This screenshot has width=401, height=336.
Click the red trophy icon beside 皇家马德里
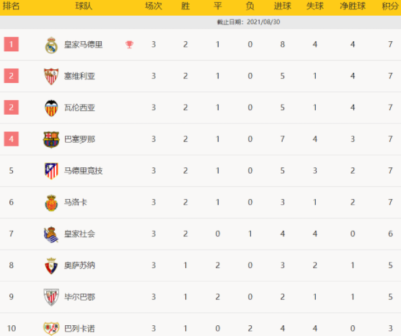[x=129, y=45]
